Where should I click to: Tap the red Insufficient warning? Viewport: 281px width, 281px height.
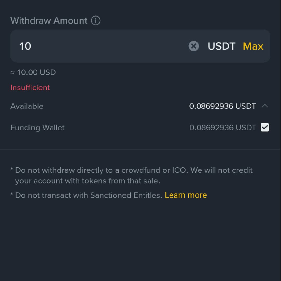[30, 87]
